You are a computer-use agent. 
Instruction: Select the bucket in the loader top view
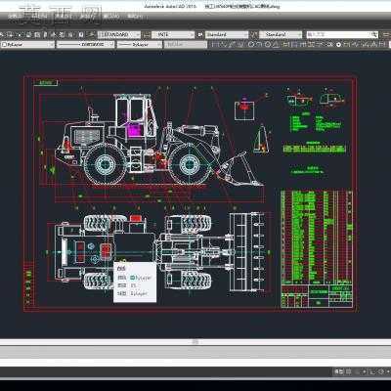[x=245, y=252]
